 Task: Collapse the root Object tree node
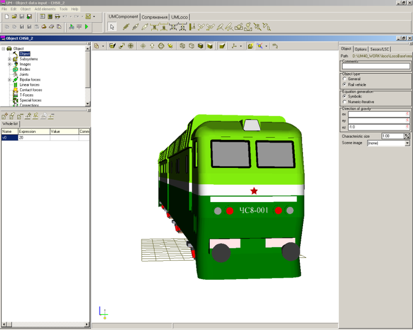click(3, 49)
